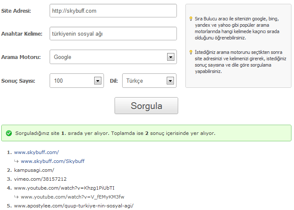Click the Site Adresi label

tap(16, 11)
